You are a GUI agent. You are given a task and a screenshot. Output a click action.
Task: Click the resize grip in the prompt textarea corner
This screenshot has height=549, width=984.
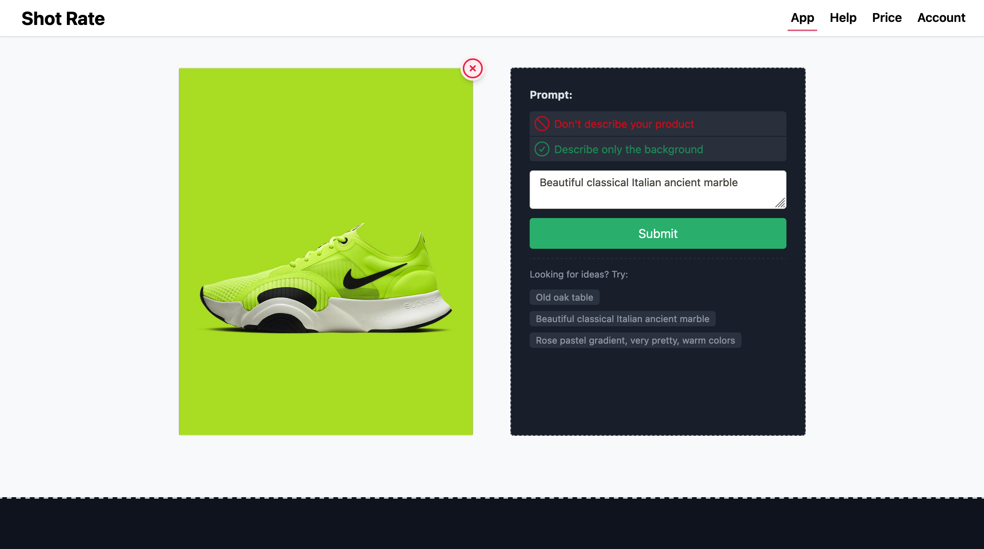click(780, 203)
